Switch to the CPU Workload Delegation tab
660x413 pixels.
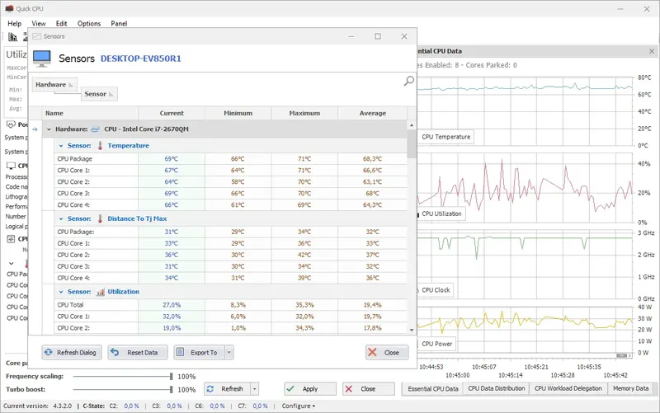568,388
